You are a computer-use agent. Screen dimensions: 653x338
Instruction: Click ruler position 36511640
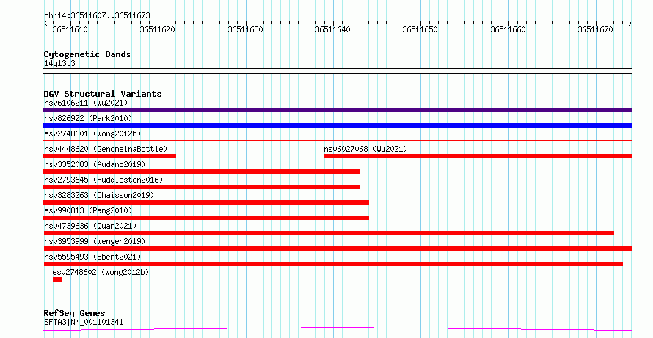point(333,29)
